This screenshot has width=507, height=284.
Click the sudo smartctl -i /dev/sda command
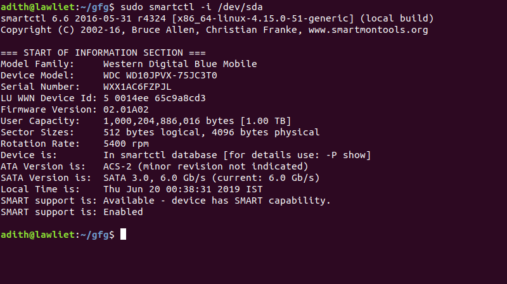(191, 7)
